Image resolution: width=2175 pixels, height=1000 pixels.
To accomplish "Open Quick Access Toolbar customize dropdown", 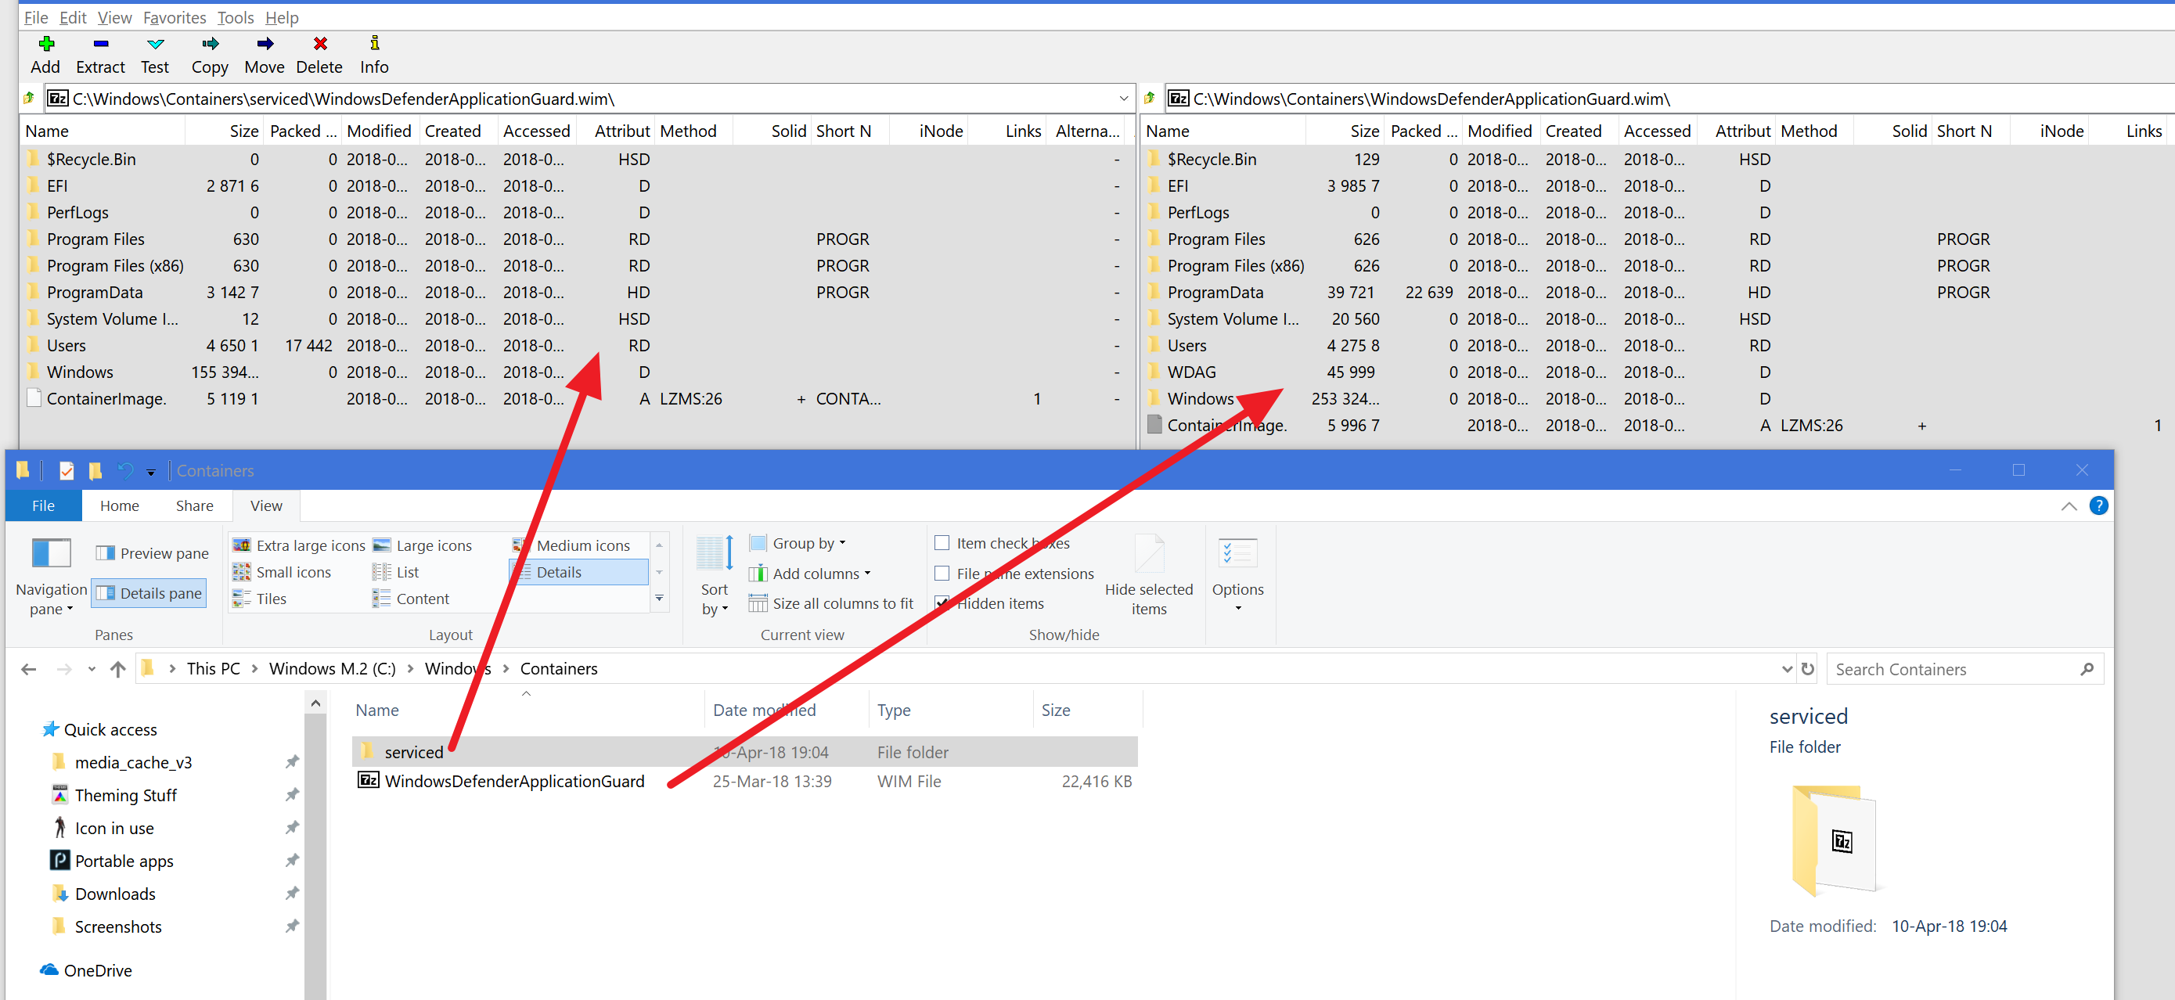I will click(151, 472).
